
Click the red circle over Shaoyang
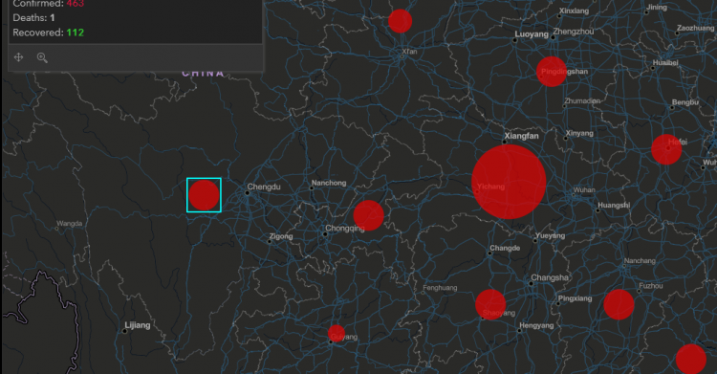(490, 304)
